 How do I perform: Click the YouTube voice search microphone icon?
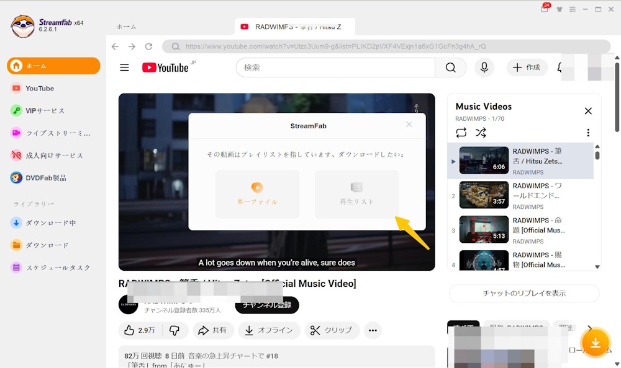coord(484,68)
